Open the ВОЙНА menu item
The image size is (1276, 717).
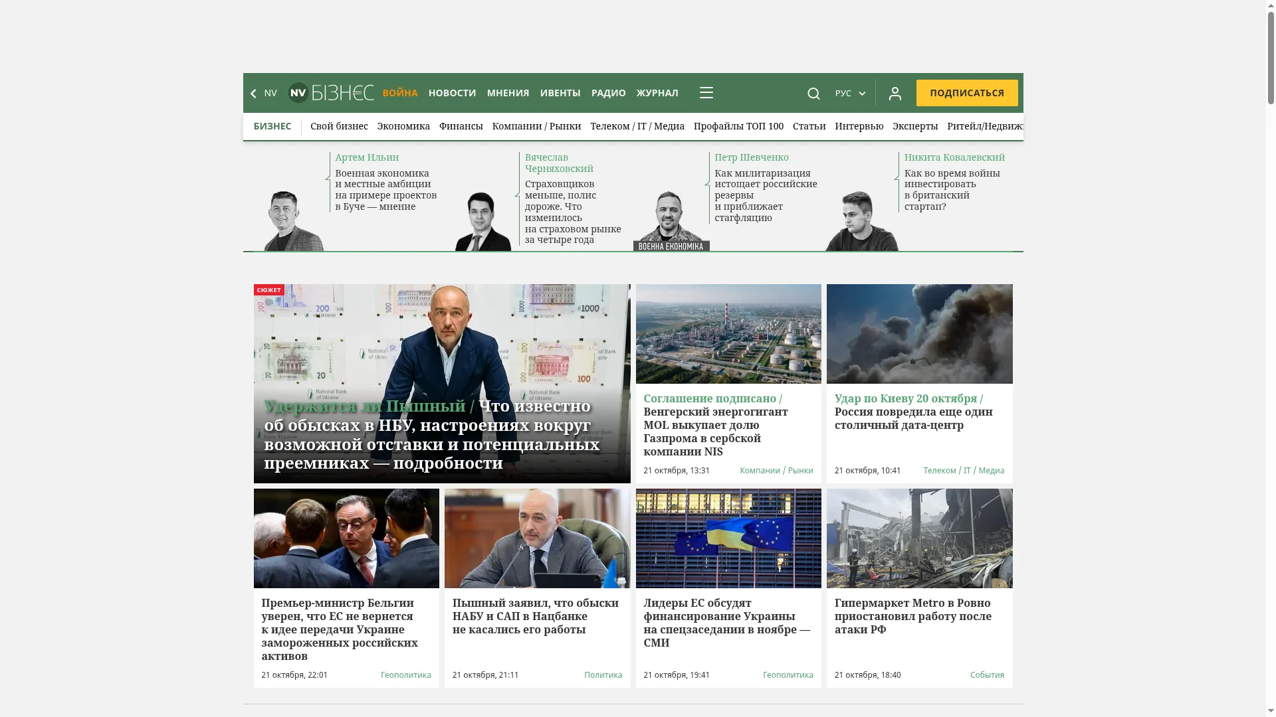(x=400, y=93)
